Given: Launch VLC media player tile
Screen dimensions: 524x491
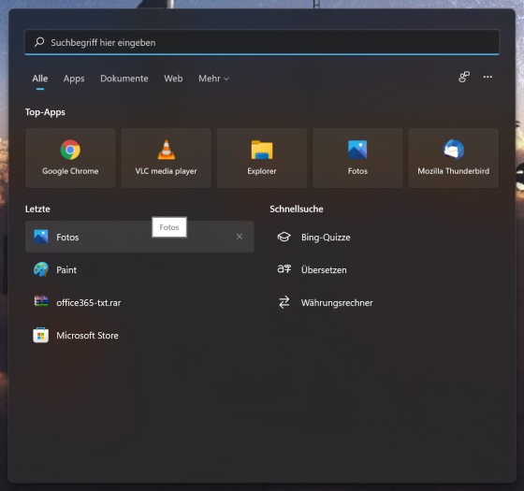Looking at the screenshot, I should (167, 158).
